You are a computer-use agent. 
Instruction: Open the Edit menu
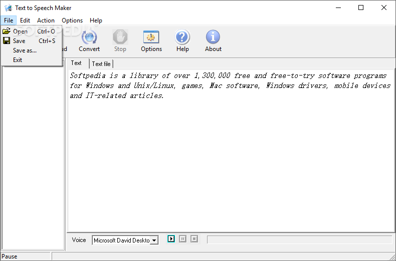pos(25,20)
